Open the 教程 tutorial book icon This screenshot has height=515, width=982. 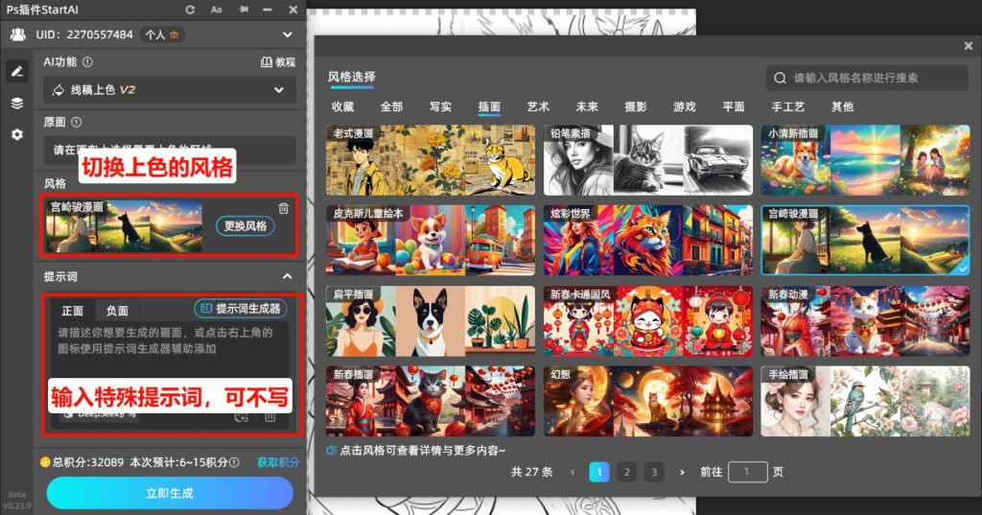pos(267,62)
